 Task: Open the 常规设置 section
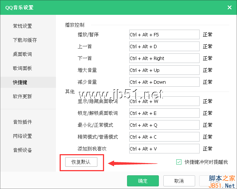pyautogui.click(x=23, y=26)
